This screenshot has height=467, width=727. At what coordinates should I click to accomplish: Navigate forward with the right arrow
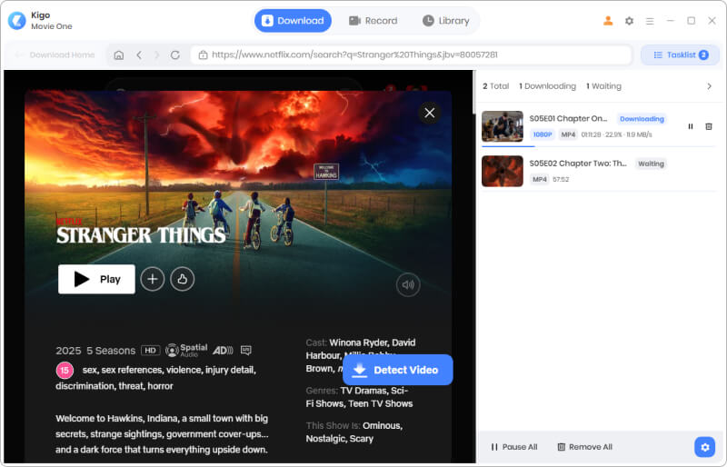pos(156,55)
